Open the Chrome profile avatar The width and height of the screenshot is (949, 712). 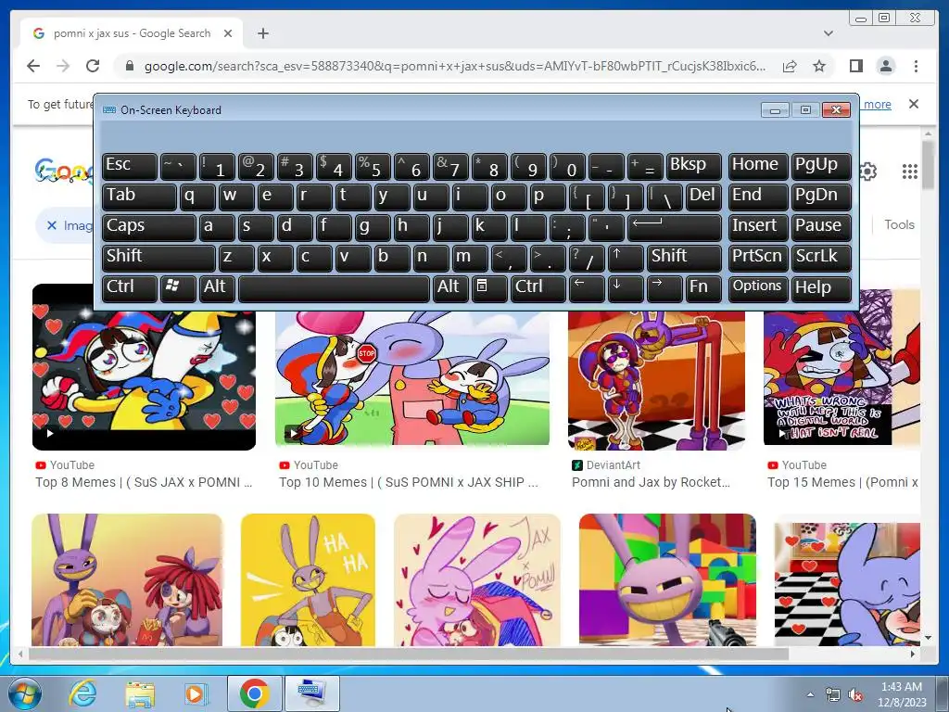pyautogui.click(x=885, y=66)
